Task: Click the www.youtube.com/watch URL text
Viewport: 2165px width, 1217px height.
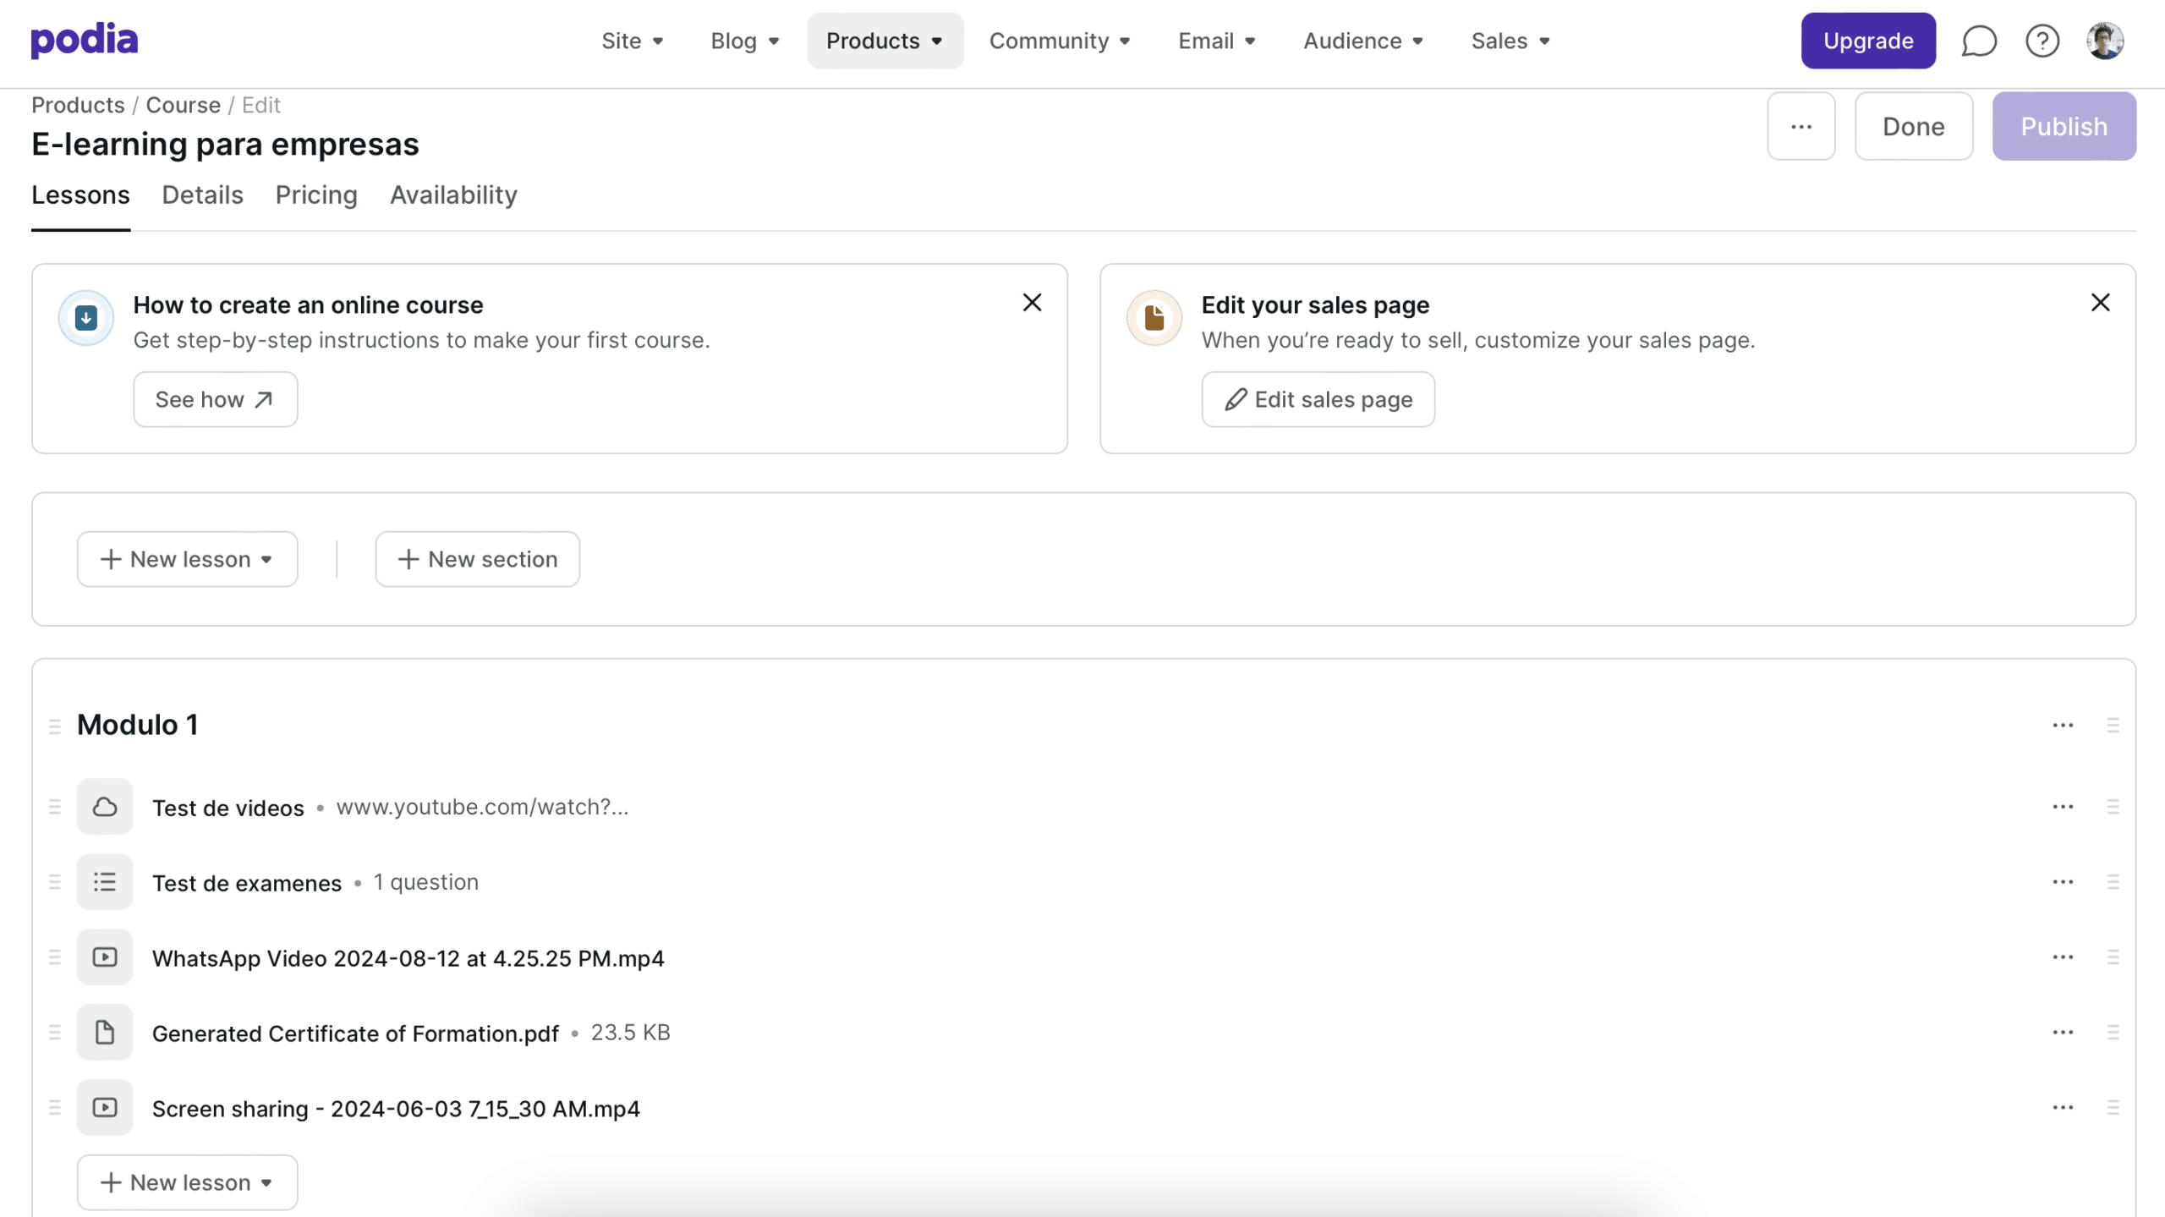Action: [x=483, y=807]
